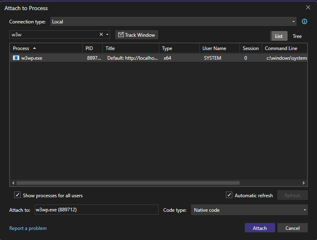Click the Track Window button

136,35
